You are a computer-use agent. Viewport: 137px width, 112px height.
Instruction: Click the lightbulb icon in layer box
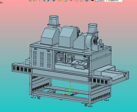point(106,1)
